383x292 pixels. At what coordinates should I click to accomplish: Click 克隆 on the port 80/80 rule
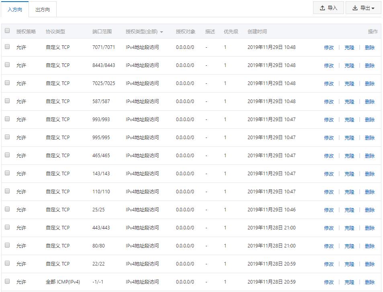coord(349,246)
